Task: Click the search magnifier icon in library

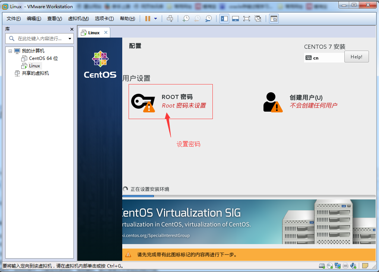Action: 11,39
